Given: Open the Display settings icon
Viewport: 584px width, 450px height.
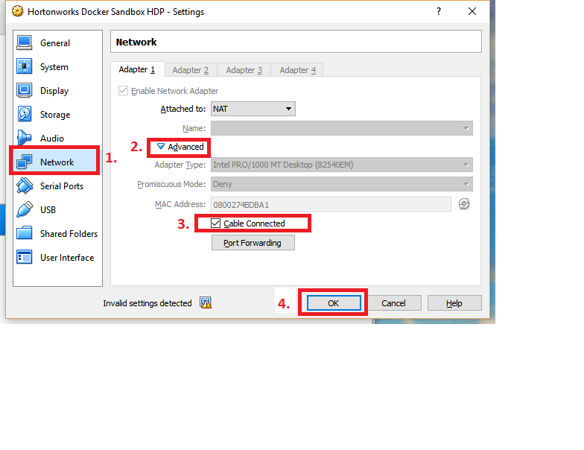Looking at the screenshot, I should tap(24, 91).
